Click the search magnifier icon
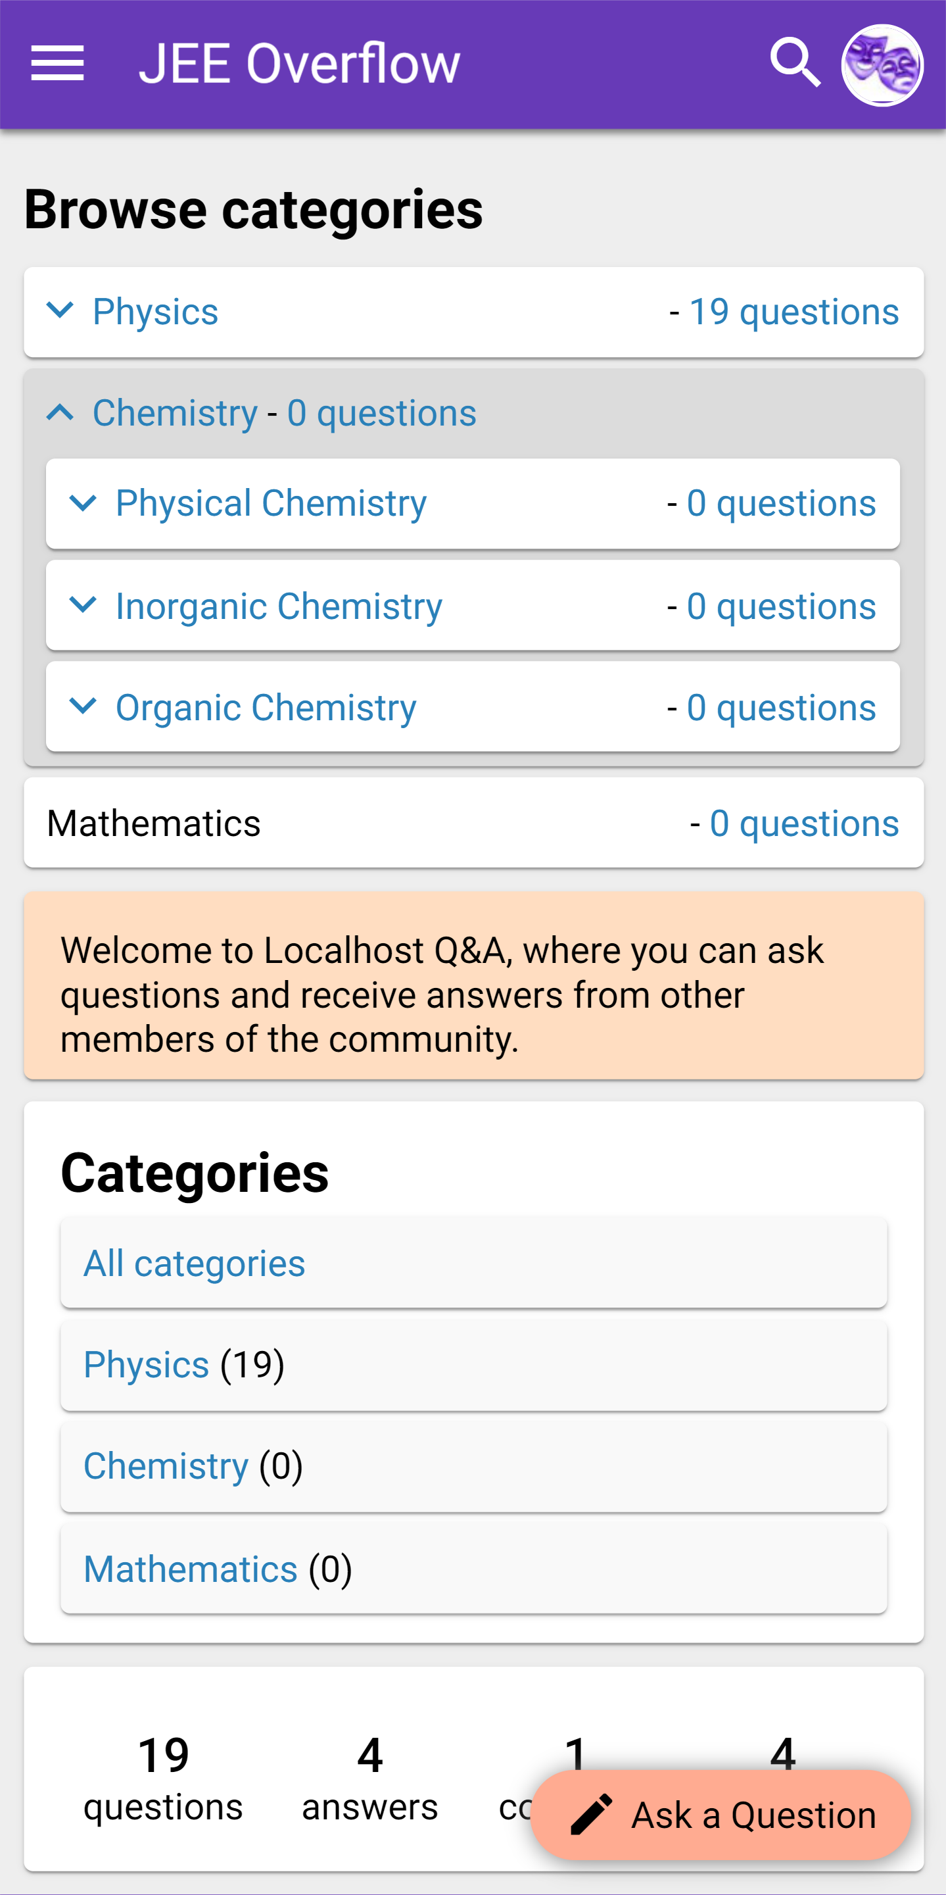946x1895 pixels. coord(795,63)
